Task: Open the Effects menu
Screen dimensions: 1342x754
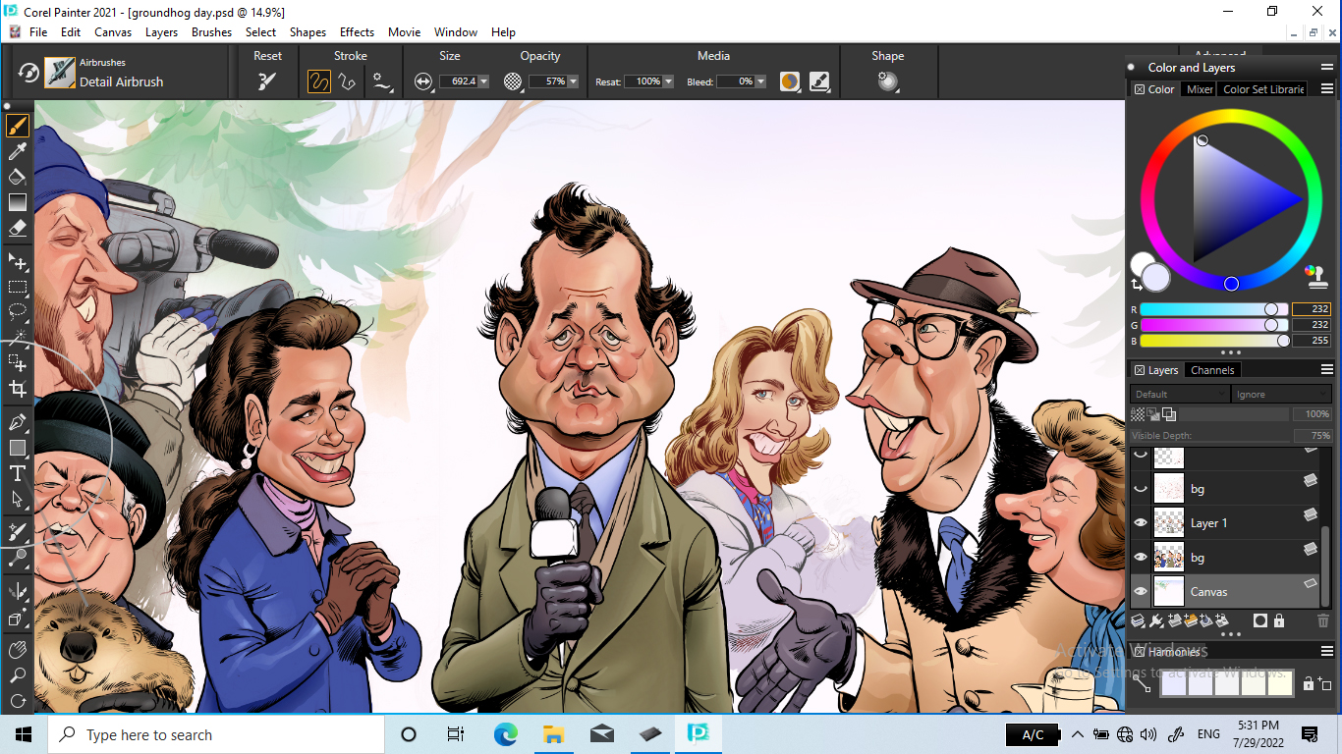Action: pos(357,31)
